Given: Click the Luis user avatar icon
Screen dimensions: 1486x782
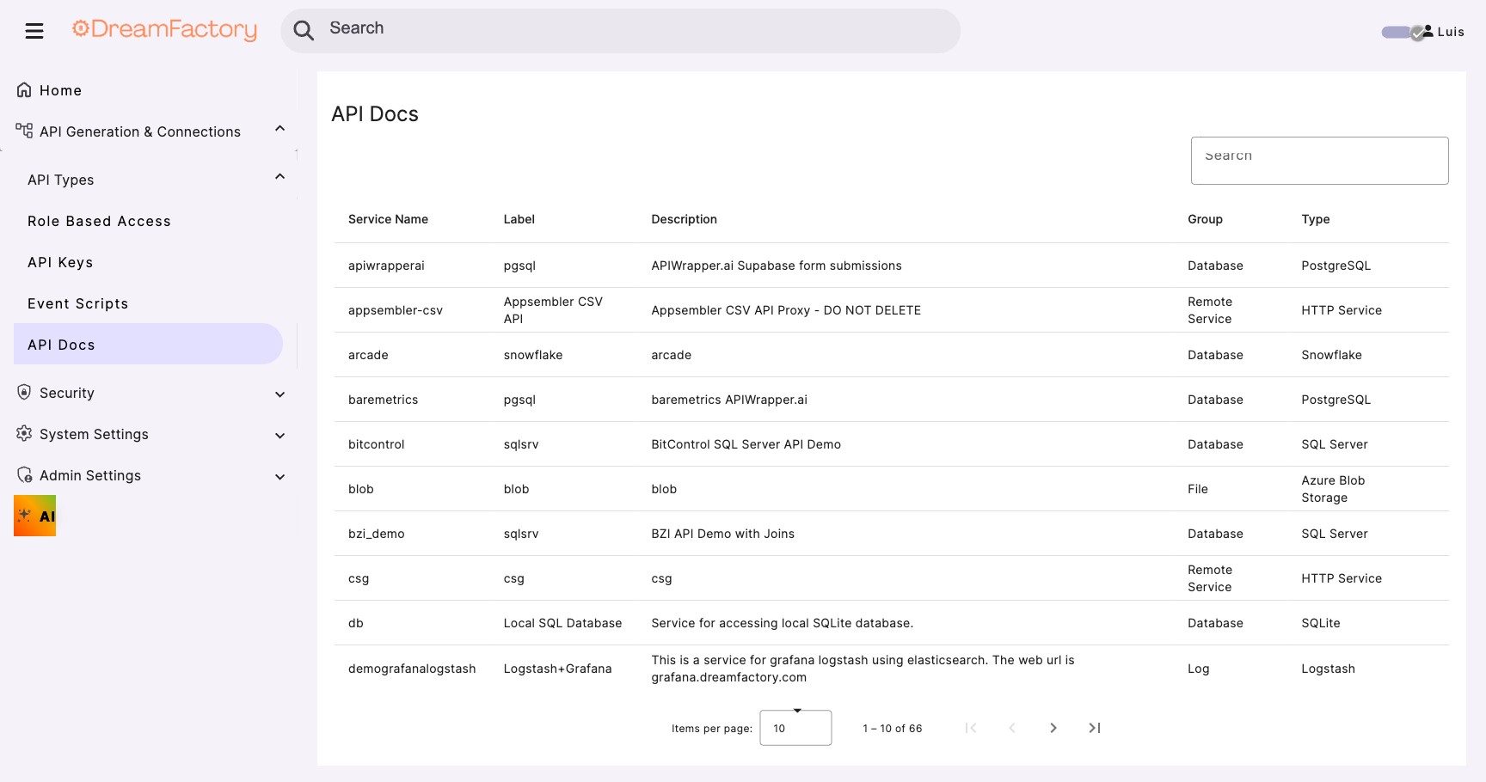Looking at the screenshot, I should coord(1427,31).
